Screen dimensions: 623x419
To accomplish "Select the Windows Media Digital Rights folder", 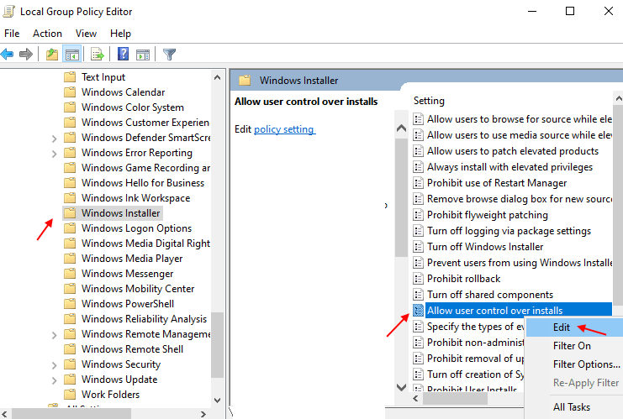I will (145, 244).
